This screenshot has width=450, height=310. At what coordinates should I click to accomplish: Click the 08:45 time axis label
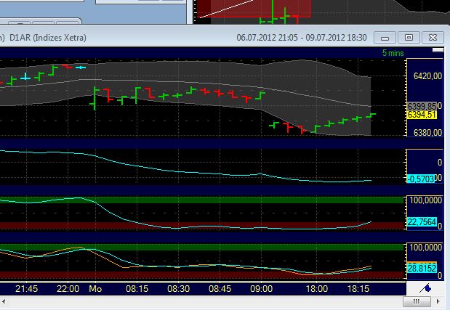pos(220,288)
